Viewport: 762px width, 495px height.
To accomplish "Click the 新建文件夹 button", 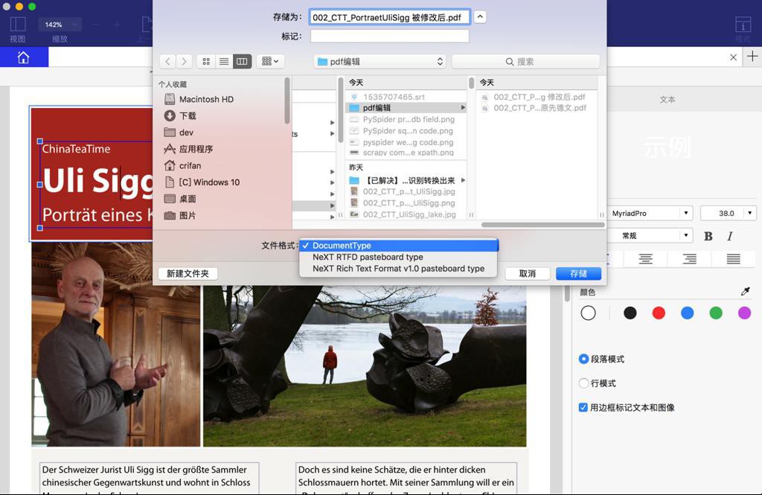I will tap(188, 274).
